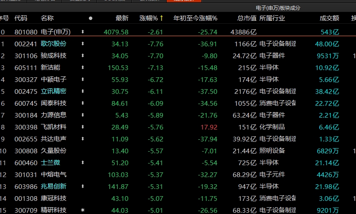The width and height of the screenshot is (356, 214).
Task: Sort by the 最新 price column header
Action: 122,18
